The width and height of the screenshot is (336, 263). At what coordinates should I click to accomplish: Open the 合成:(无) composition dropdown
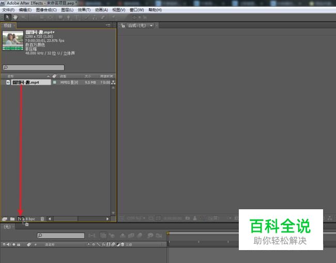click(x=140, y=26)
